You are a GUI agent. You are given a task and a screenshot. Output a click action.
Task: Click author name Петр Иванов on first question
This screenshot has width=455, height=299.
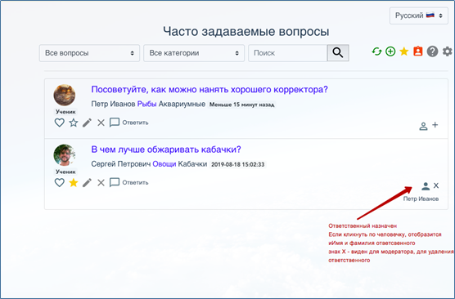coord(113,104)
